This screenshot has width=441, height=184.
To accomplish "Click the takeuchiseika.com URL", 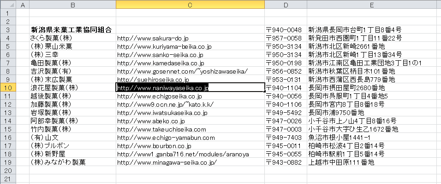I will click(x=161, y=129).
